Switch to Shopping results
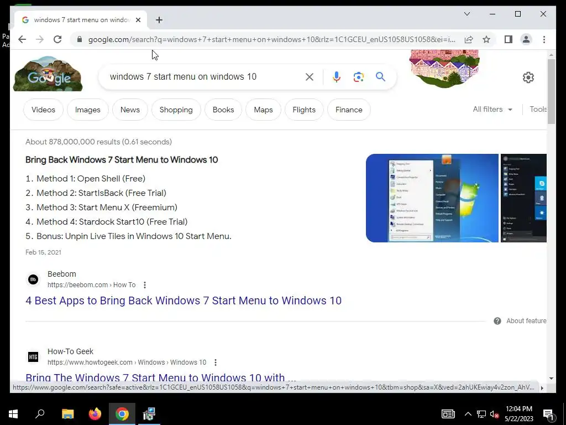 pos(176,110)
